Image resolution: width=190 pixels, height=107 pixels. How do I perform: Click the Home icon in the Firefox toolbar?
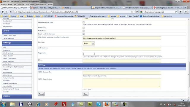tap(180, 12)
